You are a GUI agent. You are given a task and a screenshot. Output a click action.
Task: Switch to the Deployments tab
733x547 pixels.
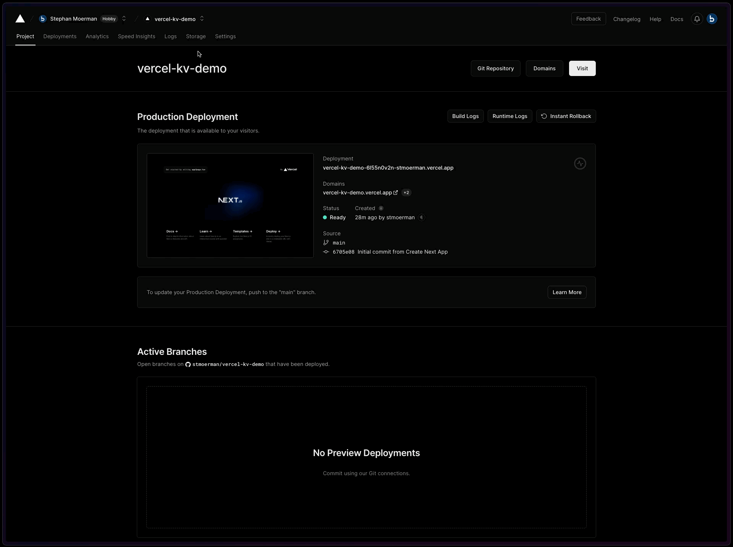coord(60,36)
